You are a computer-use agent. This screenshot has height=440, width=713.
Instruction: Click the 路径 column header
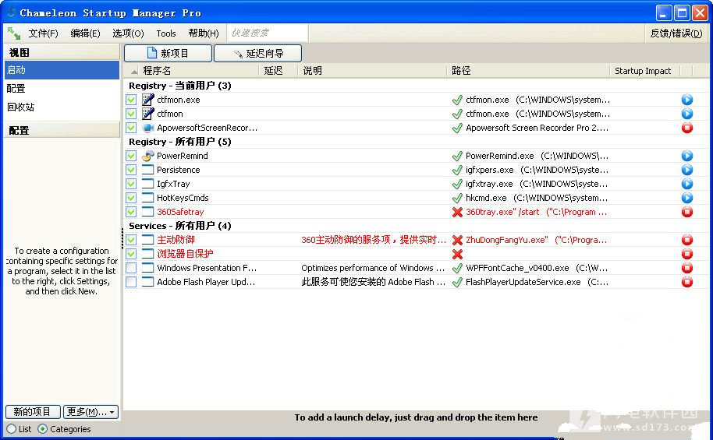pos(528,71)
